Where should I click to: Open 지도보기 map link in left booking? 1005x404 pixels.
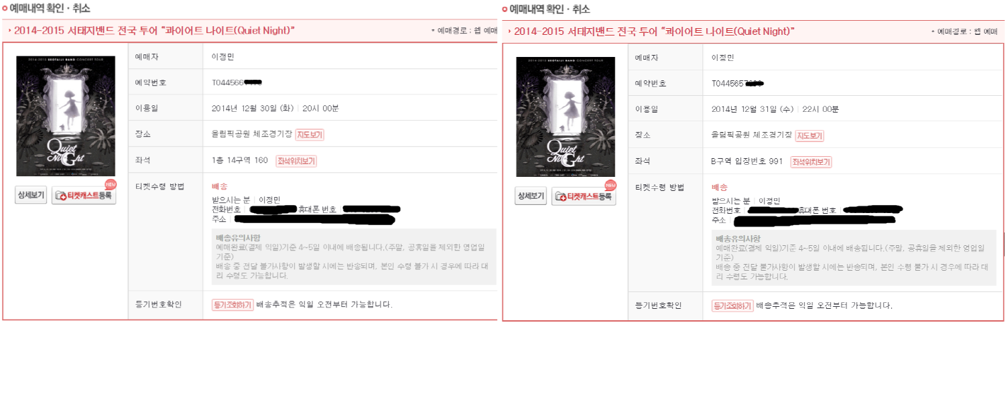(310, 135)
